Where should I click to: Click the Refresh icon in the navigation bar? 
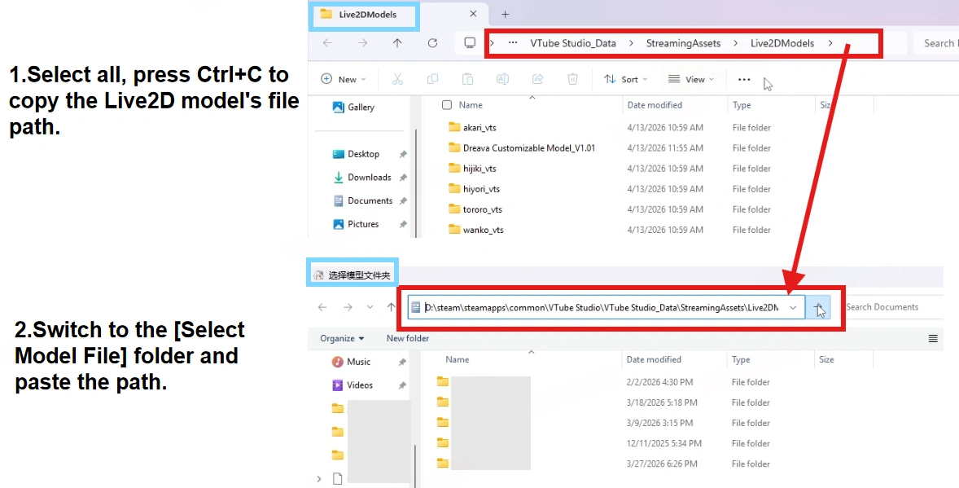433,43
